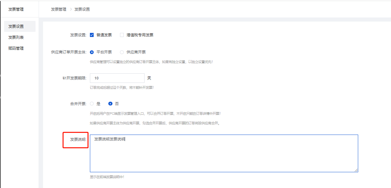391x188 pixels.
Task: Click the breadcrumb separator arrow icon
Action: point(71,9)
